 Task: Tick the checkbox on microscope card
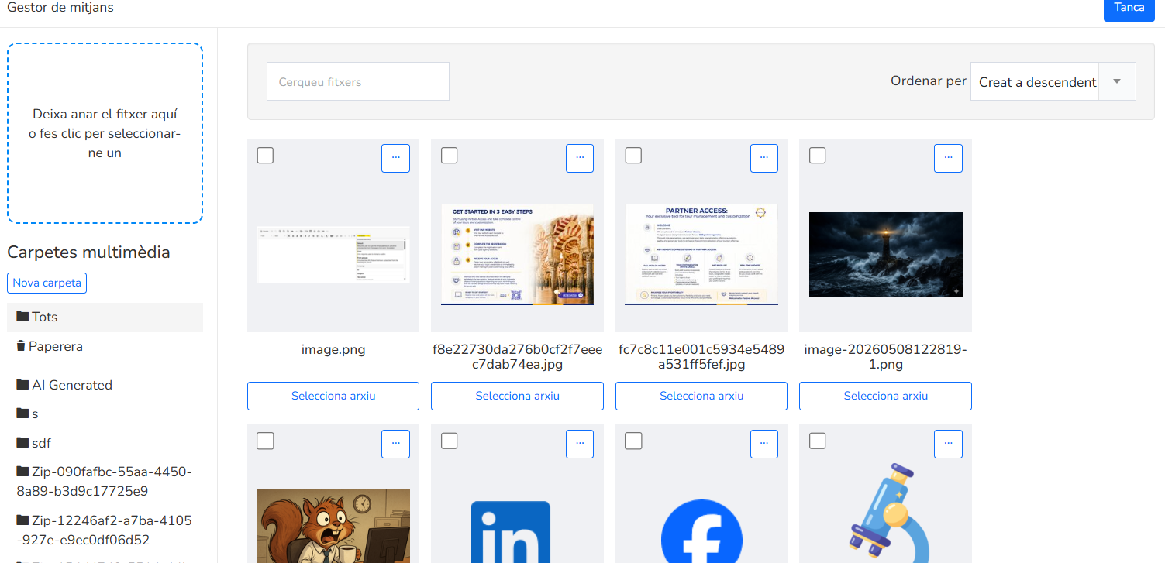(817, 441)
